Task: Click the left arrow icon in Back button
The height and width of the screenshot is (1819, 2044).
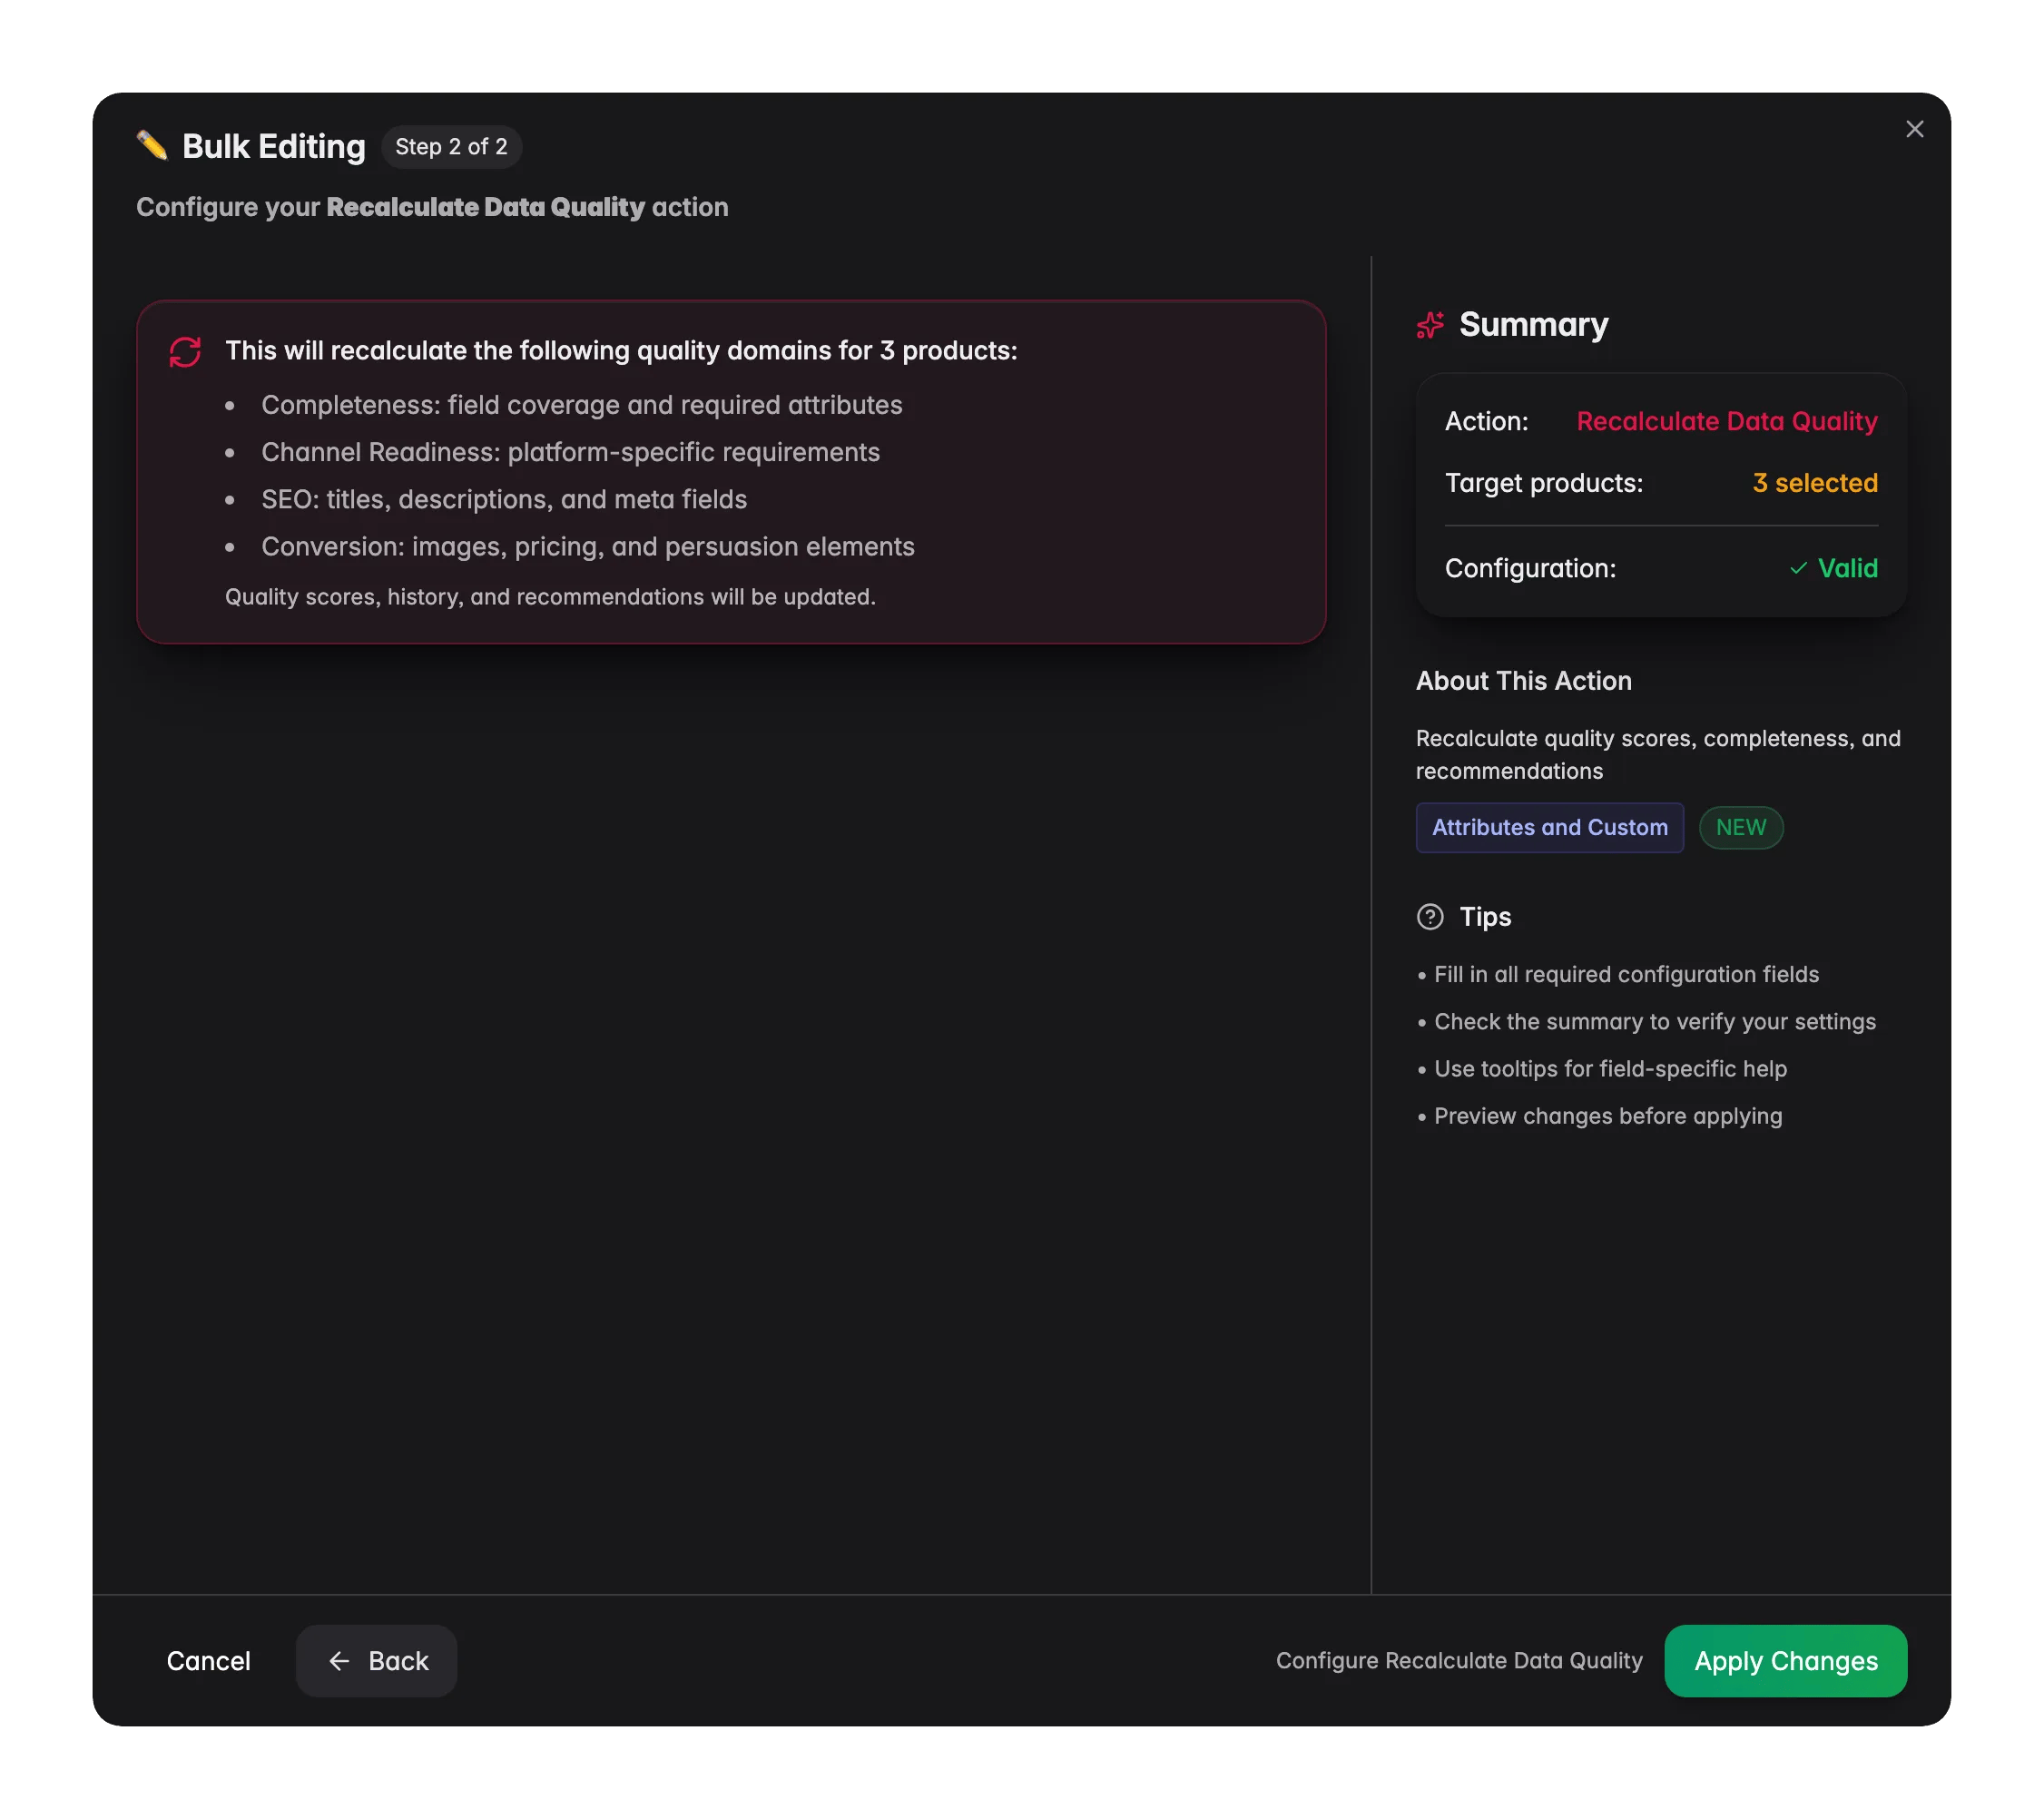Action: coord(339,1660)
